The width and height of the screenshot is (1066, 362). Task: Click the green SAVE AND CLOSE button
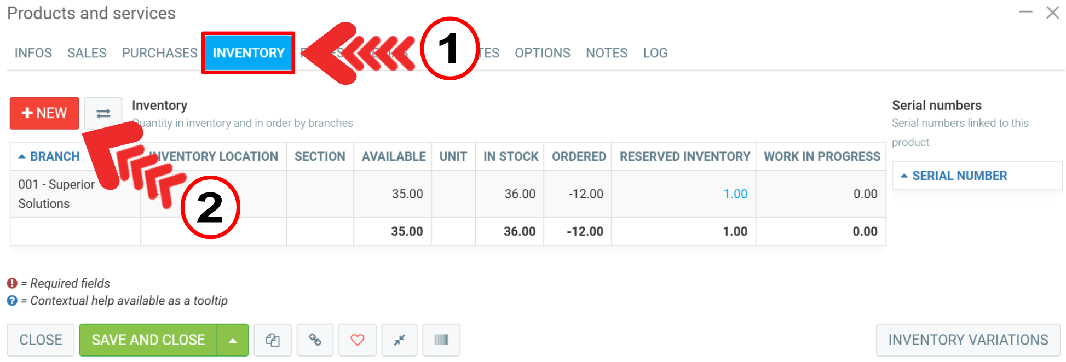click(x=148, y=340)
